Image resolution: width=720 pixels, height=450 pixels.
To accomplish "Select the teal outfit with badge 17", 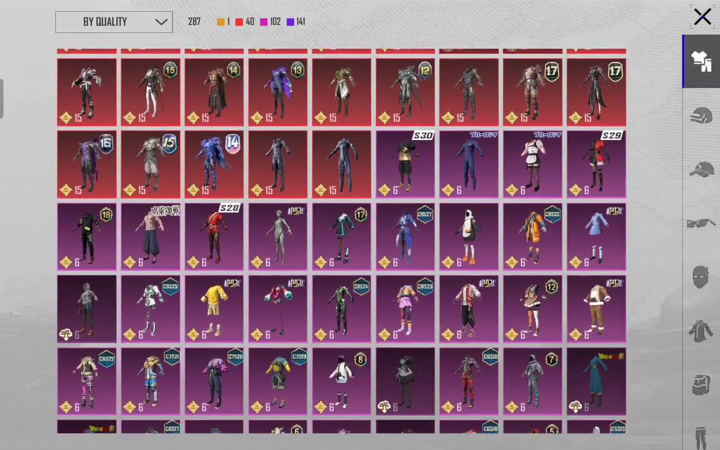I will point(342,236).
